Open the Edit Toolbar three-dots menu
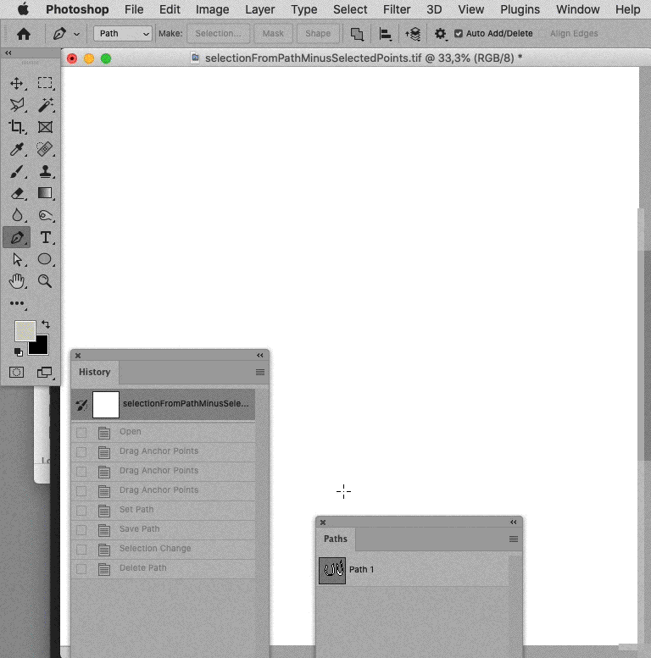This screenshot has width=651, height=658. pyautogui.click(x=17, y=303)
